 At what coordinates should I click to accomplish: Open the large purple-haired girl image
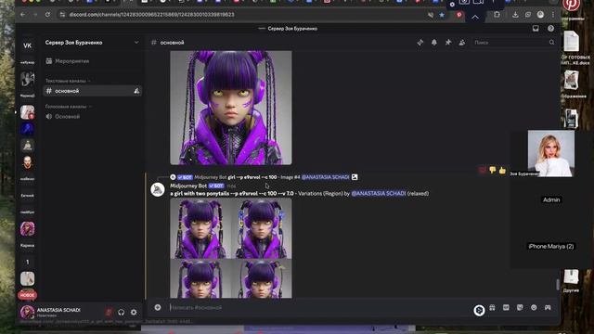(x=231, y=108)
